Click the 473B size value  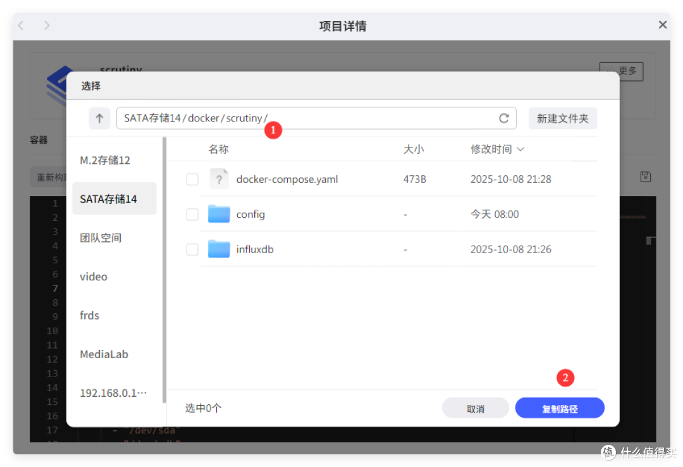pyautogui.click(x=415, y=179)
